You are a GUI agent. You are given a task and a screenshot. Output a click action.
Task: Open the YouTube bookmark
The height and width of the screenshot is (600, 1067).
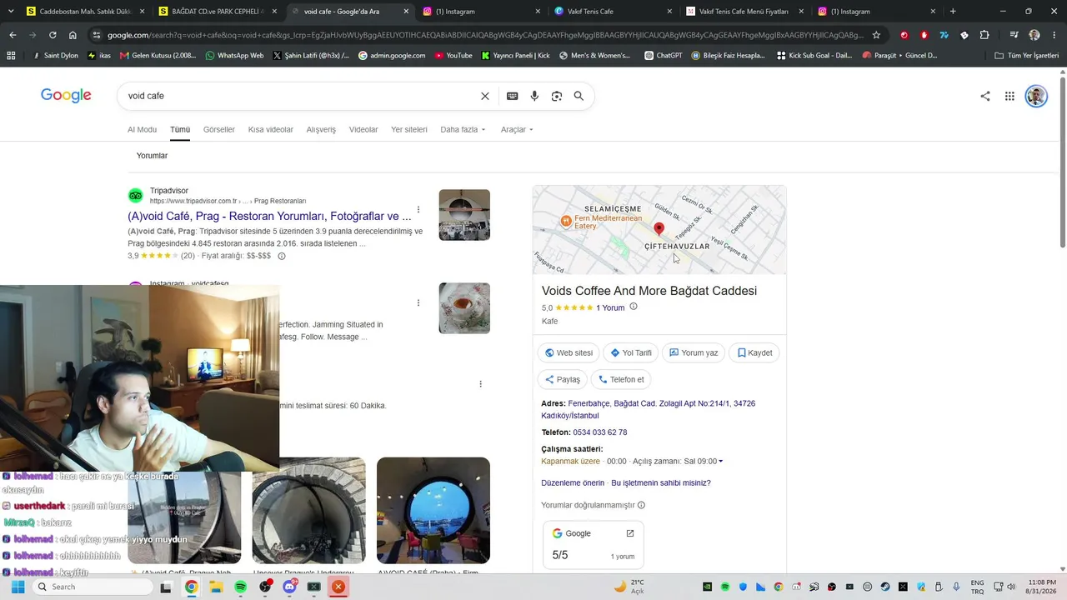[x=453, y=56]
